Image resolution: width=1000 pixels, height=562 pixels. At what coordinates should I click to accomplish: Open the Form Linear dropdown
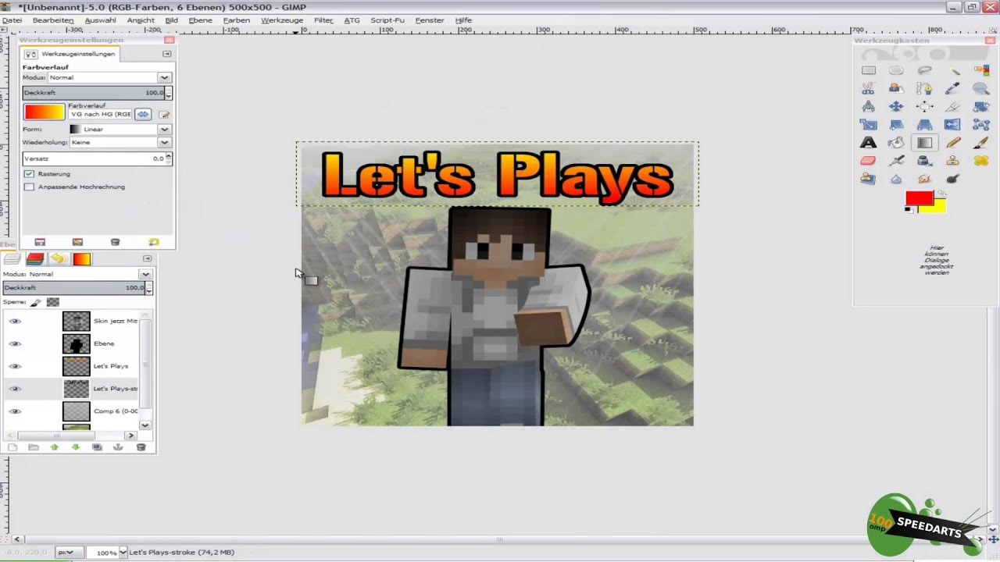tap(120, 130)
